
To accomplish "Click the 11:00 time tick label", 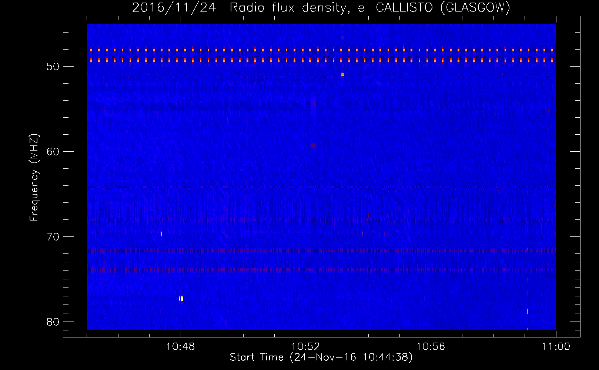I will pyautogui.click(x=556, y=347).
